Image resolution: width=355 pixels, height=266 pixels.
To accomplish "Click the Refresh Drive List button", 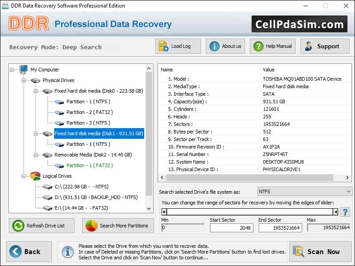I will 39,226.
